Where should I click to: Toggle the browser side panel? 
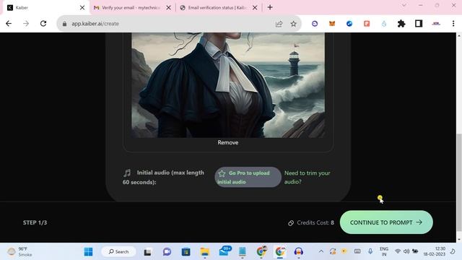(419, 24)
